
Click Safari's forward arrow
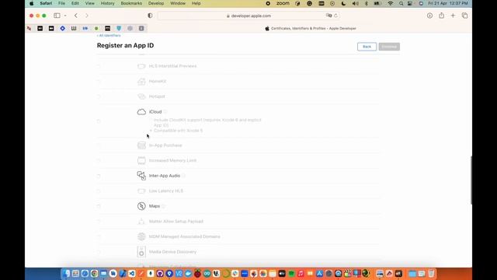point(86,16)
